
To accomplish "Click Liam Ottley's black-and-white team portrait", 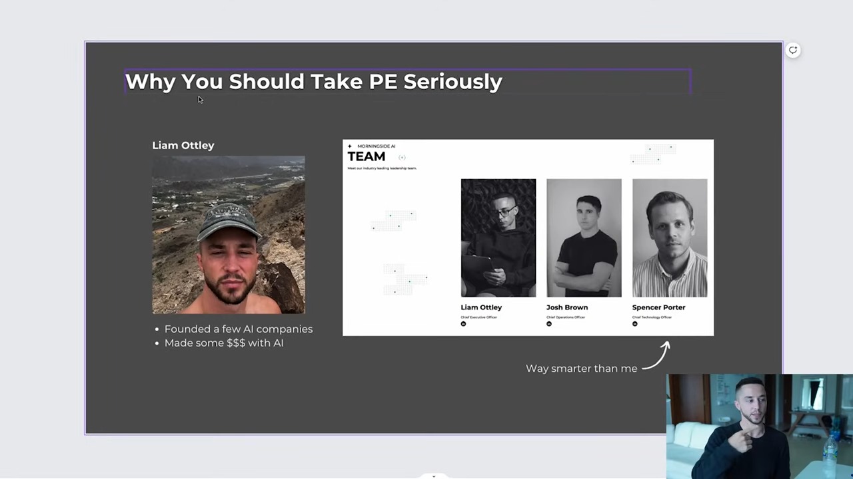I will click(498, 238).
